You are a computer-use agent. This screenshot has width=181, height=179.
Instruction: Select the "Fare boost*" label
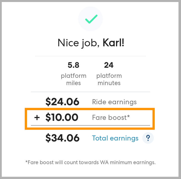(111, 117)
